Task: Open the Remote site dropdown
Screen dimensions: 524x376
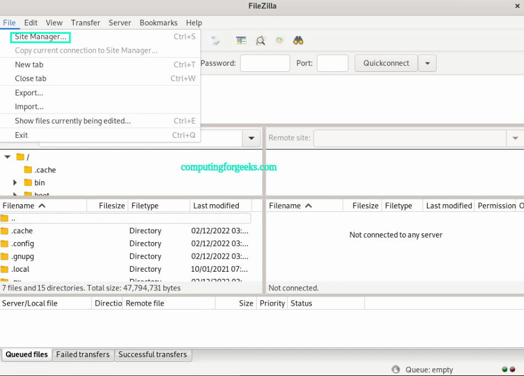Action: 515,138
